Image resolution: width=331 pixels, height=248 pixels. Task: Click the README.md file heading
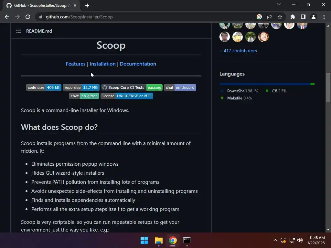coord(39,31)
